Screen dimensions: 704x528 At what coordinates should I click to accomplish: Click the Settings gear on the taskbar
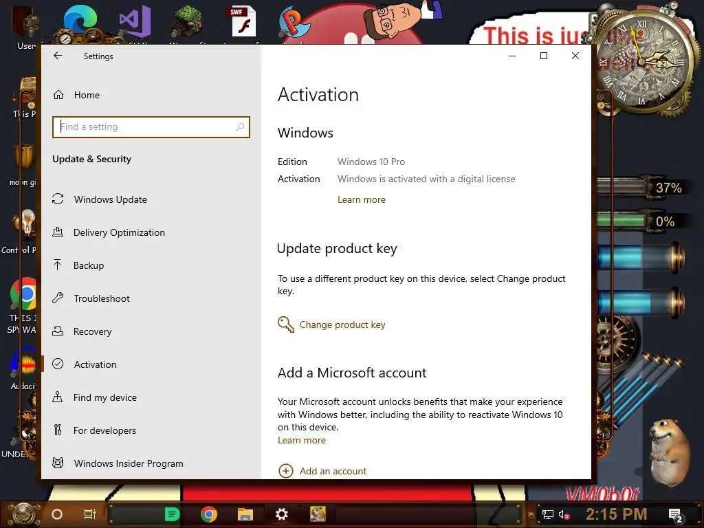click(x=281, y=514)
